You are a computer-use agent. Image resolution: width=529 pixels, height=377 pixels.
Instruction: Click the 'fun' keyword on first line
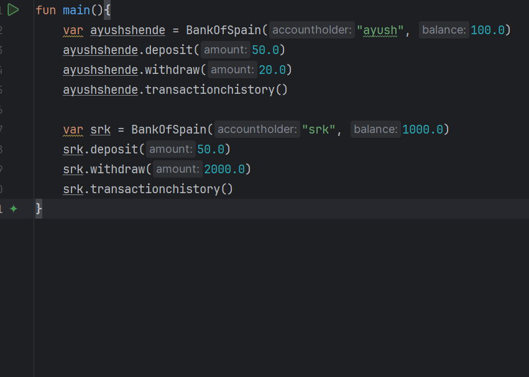pos(45,10)
